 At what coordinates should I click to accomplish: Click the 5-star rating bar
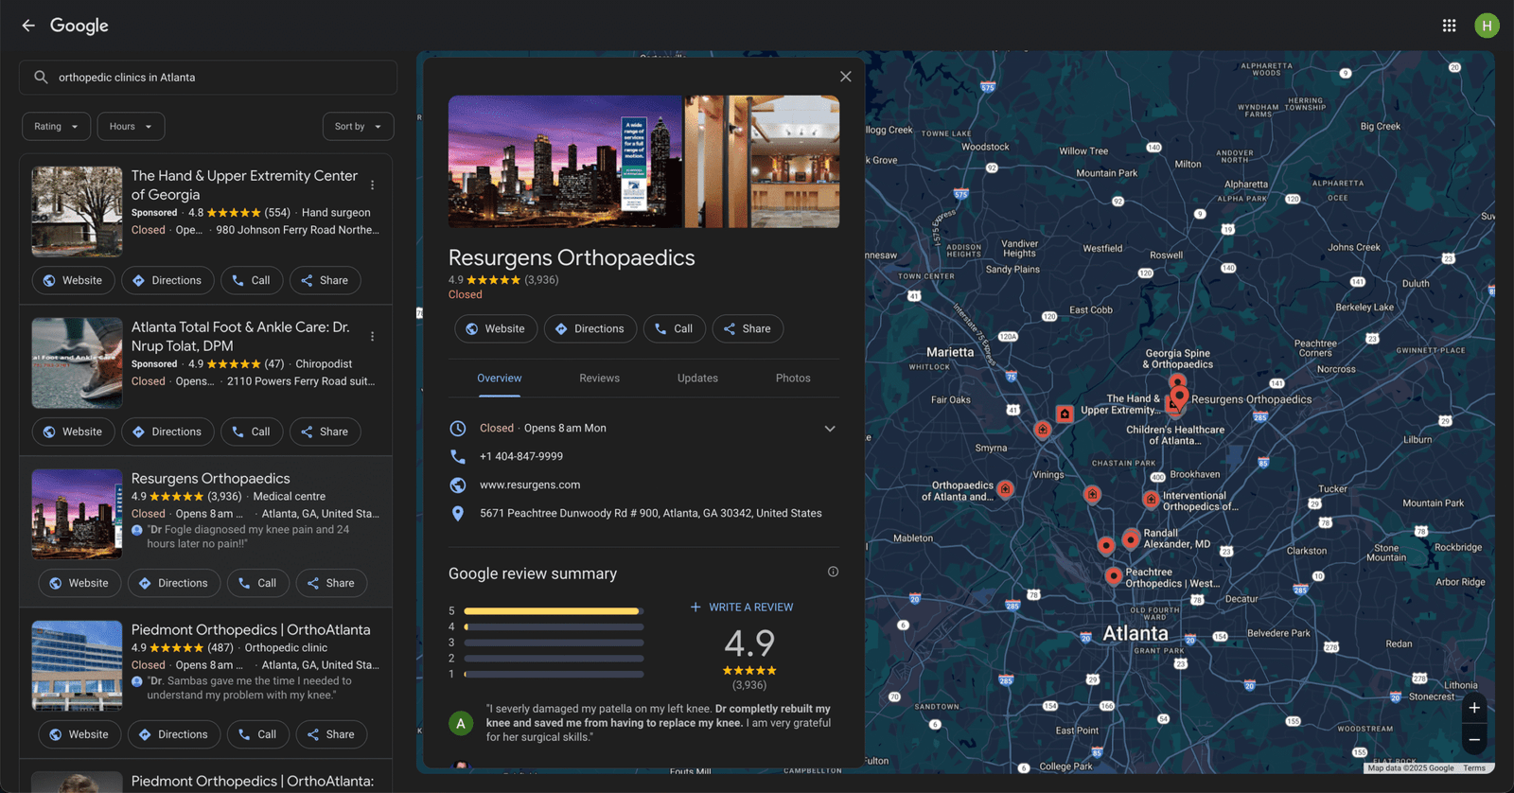pos(554,611)
